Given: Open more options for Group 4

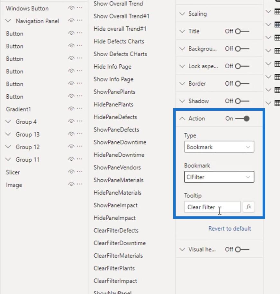Looking at the screenshot, I should tap(79, 121).
